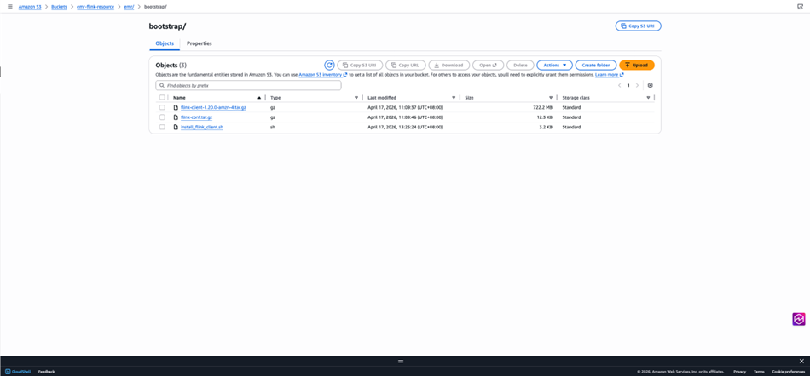Viewport: 810px width, 376px height.
Task: Go to previous page of objects
Action: pos(620,86)
